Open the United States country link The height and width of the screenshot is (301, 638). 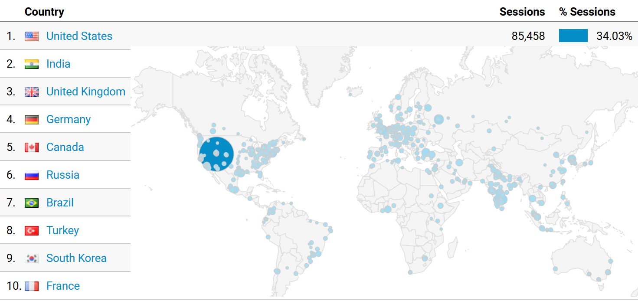pyautogui.click(x=79, y=36)
